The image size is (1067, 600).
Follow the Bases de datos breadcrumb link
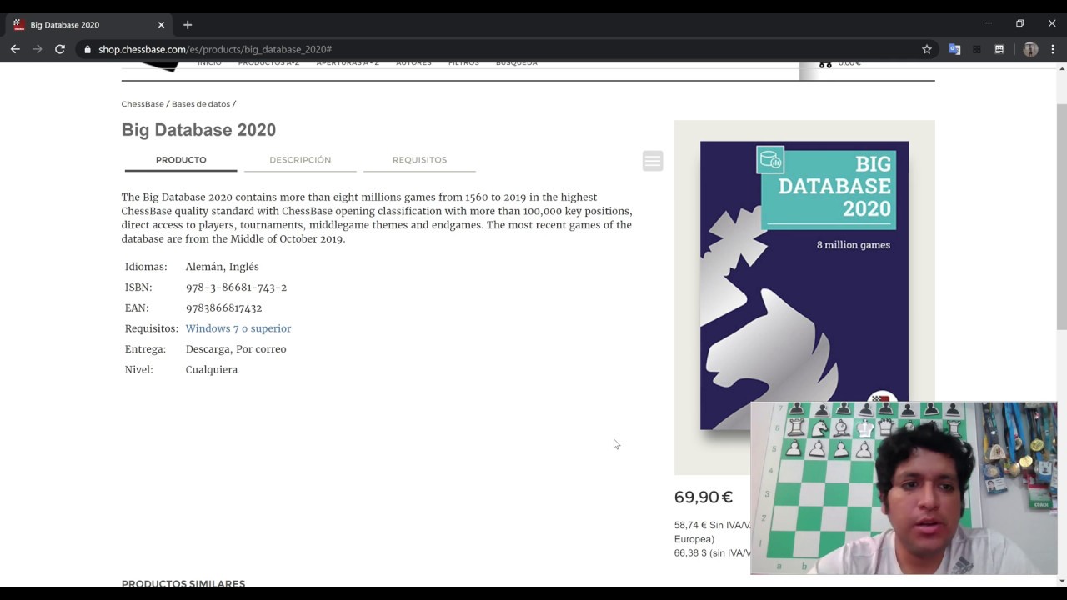pos(201,104)
